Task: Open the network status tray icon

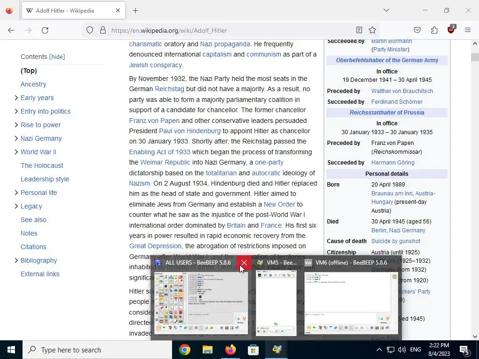Action: click(x=391, y=350)
